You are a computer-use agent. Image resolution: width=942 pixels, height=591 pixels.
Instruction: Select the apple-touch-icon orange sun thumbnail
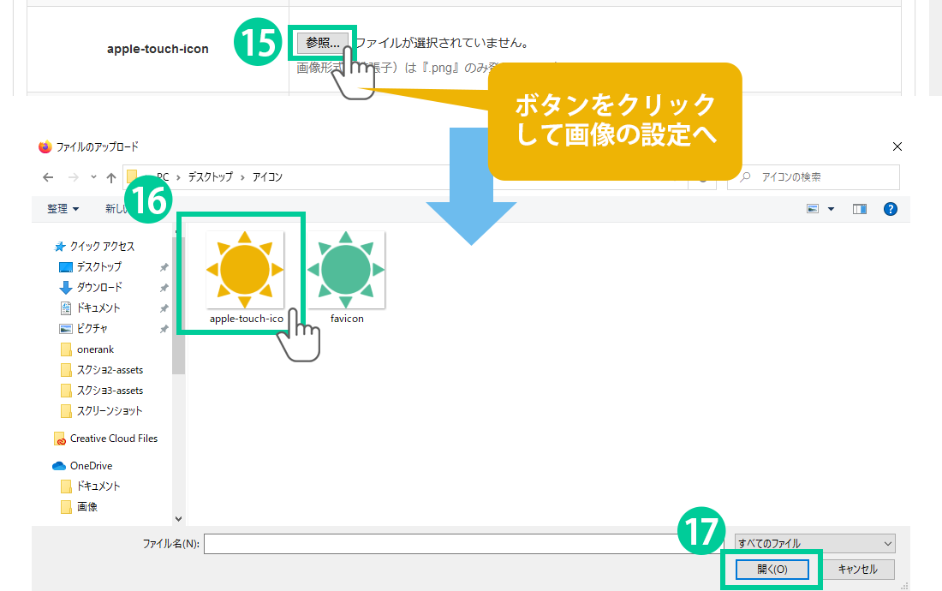tap(245, 270)
